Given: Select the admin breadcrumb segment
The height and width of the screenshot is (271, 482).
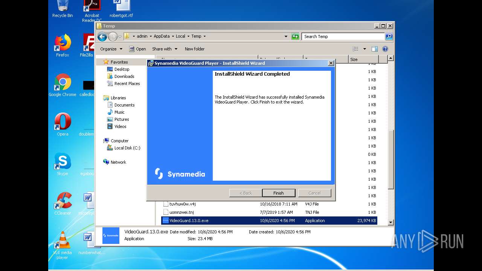Looking at the screenshot, I should tap(142, 36).
